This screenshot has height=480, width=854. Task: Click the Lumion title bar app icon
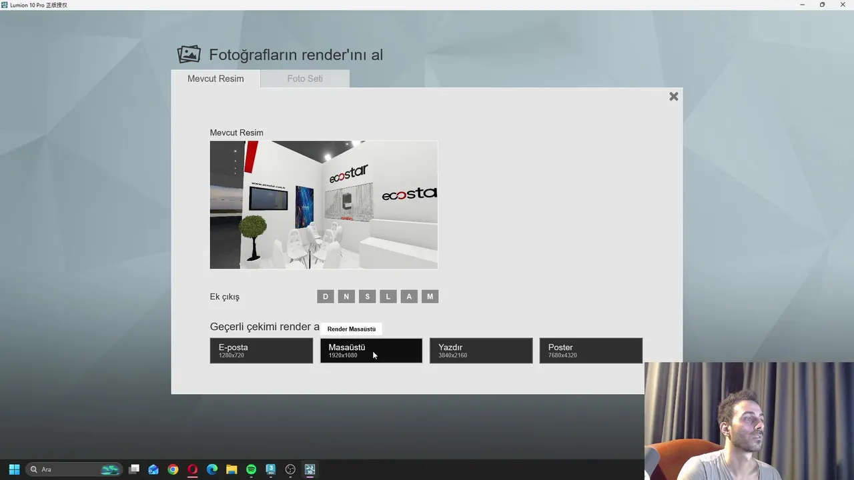(x=5, y=5)
